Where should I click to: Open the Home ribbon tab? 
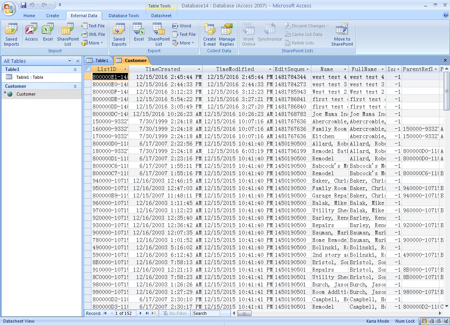pos(29,16)
